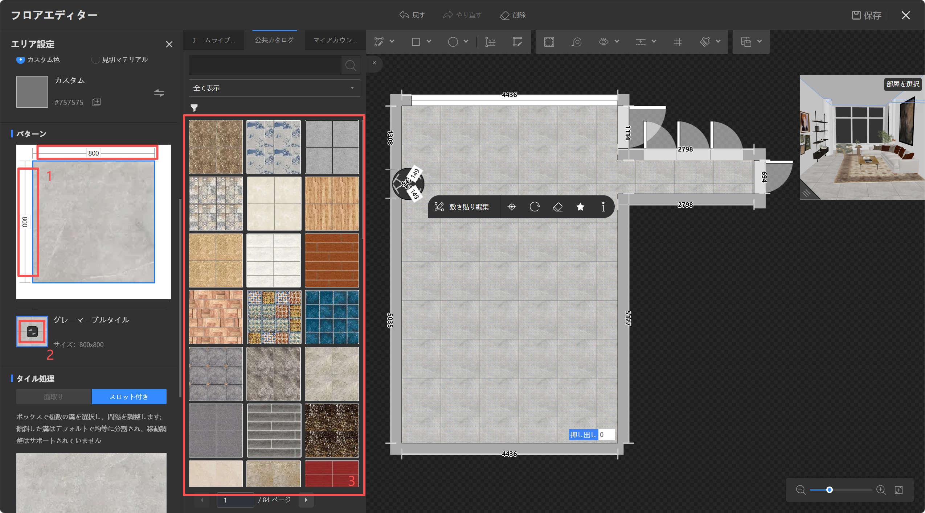
Task: Expand the curve drawing tool dropdown
Action: (392, 41)
